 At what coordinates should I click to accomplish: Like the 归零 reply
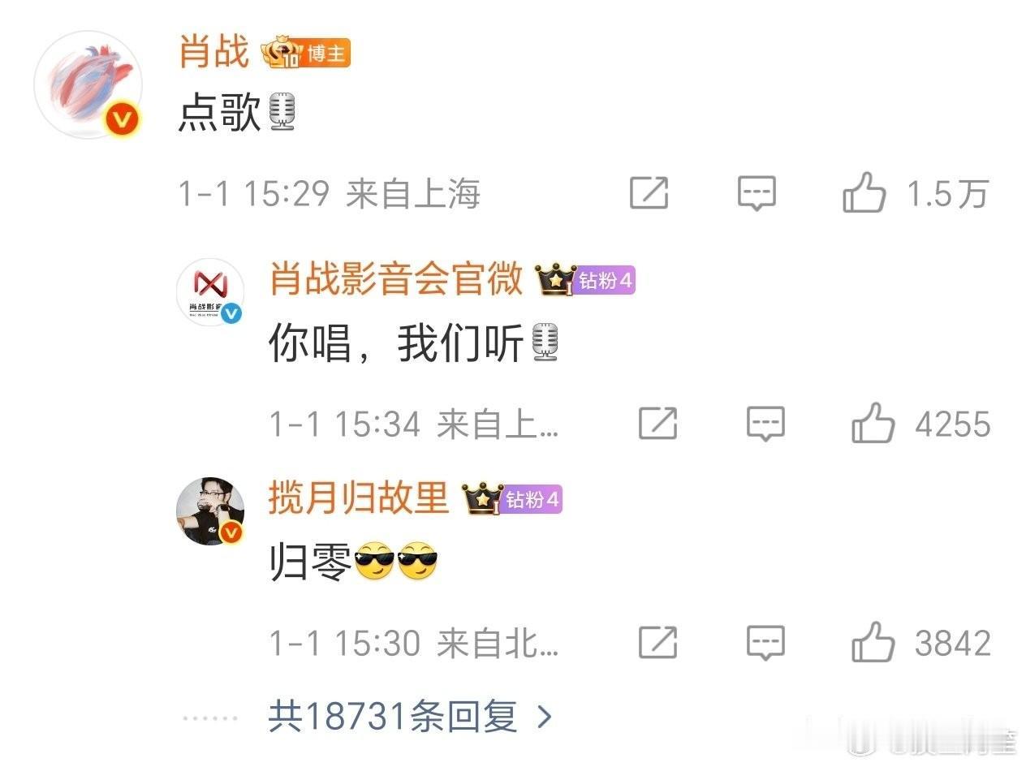[873, 643]
